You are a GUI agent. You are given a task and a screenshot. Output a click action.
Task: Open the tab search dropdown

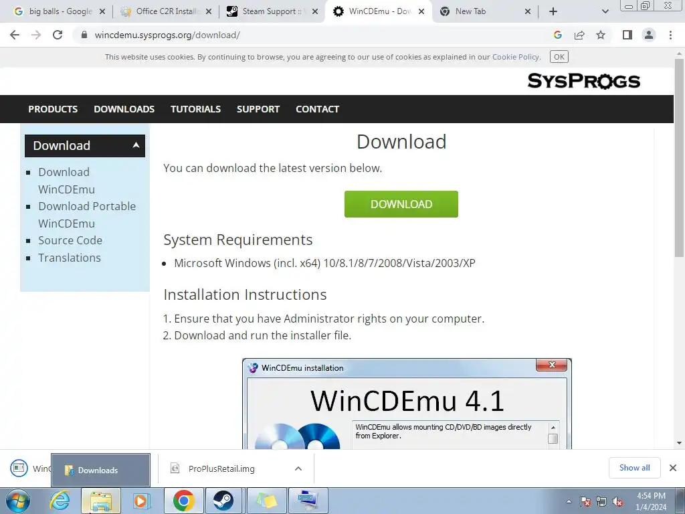605,11
